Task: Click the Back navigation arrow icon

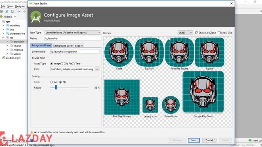Action: pyautogui.click(x=19, y=11)
